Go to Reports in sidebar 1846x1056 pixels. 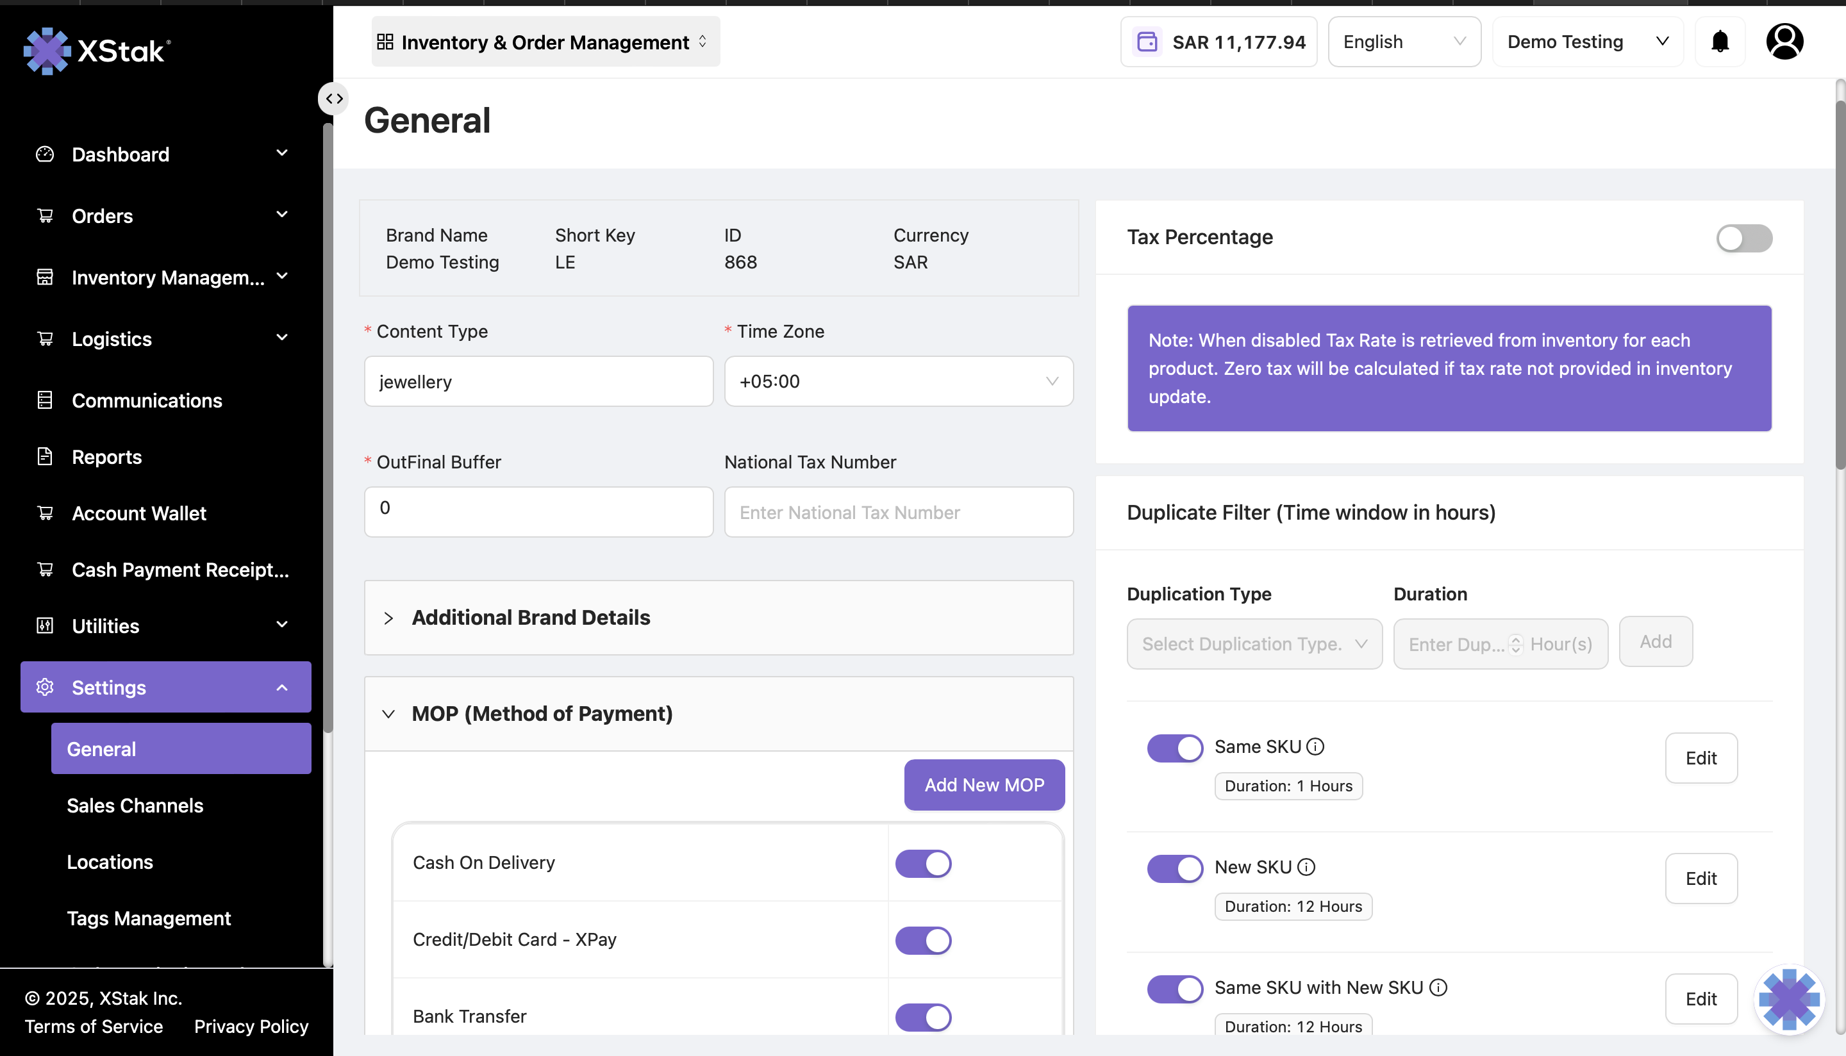[x=106, y=457]
